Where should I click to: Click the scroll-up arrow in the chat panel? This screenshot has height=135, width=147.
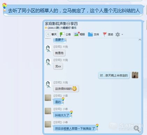(140, 40)
